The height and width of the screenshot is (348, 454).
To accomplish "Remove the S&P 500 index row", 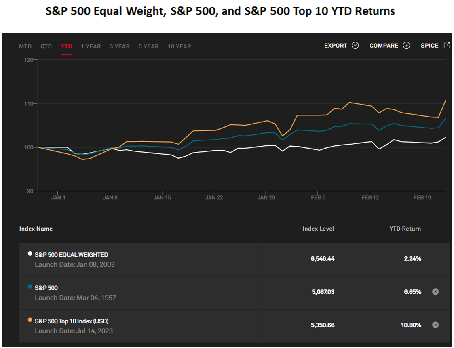I will [435, 292].
